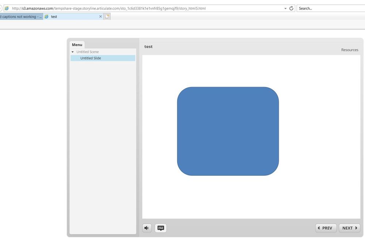Open a new browser tab
Viewport: 365px width, 239px height.
[x=107, y=16]
